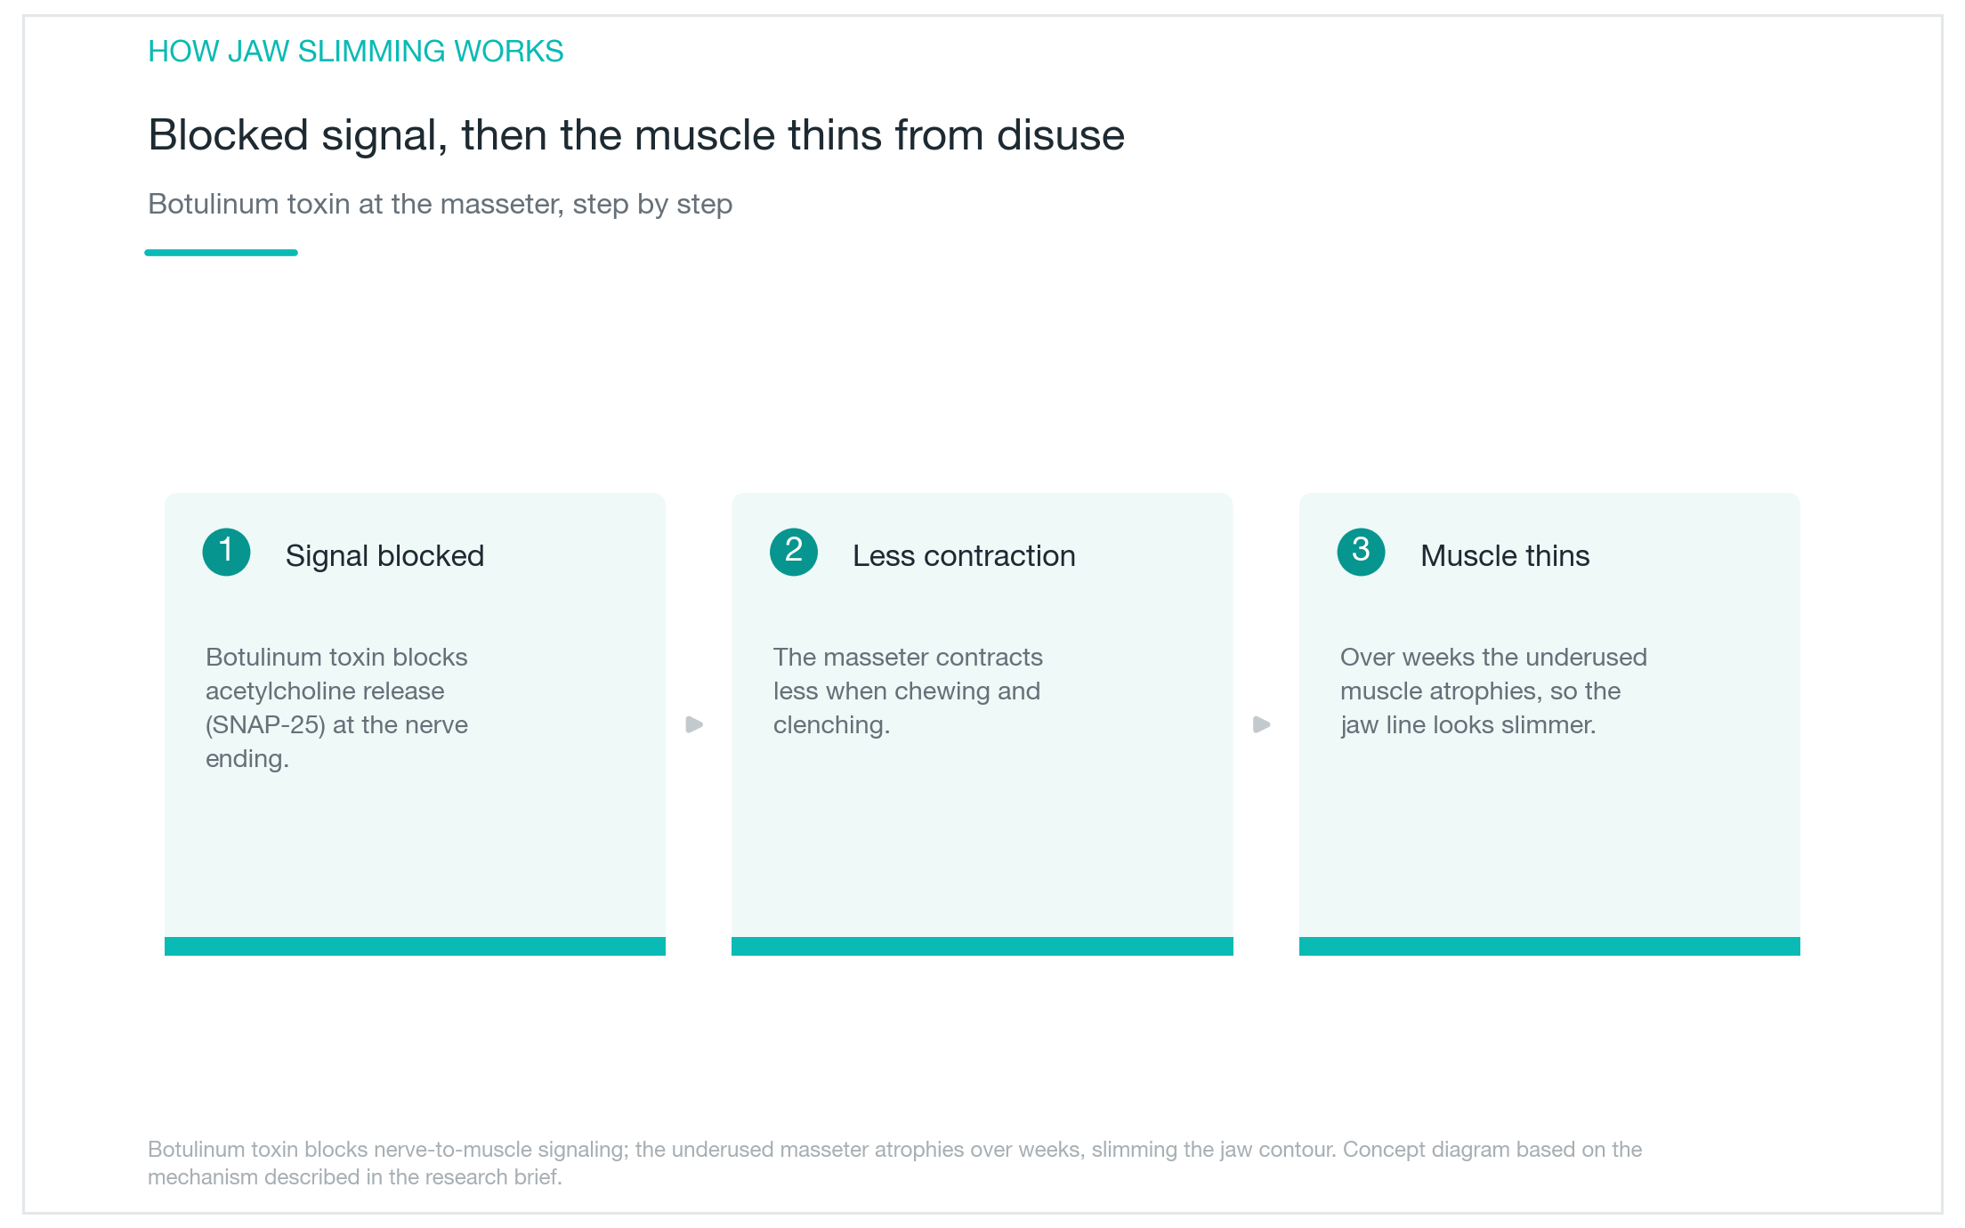Select the Less contraction card heading
1965x1228 pixels.
click(964, 556)
